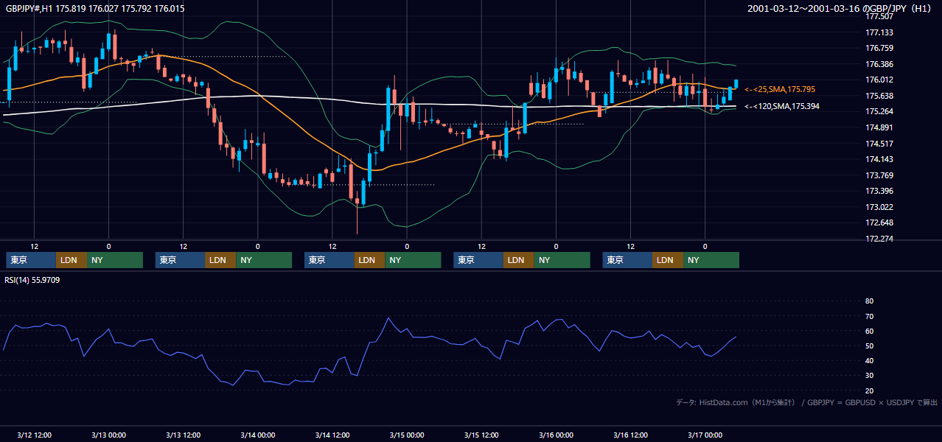Click the rightmost LDN session block
Image resolution: width=942 pixels, height=442 pixels.
(669, 260)
